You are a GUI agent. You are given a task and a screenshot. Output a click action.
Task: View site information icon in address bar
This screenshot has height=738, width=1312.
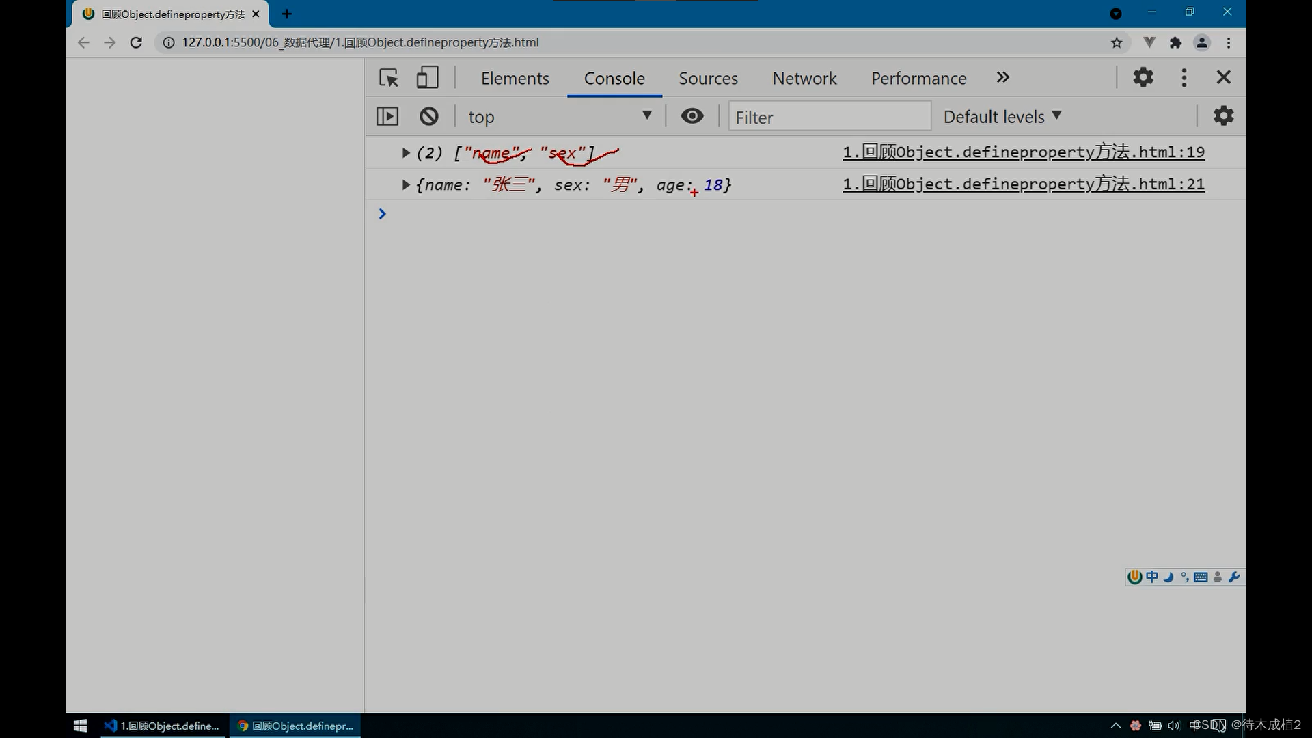[168, 42]
